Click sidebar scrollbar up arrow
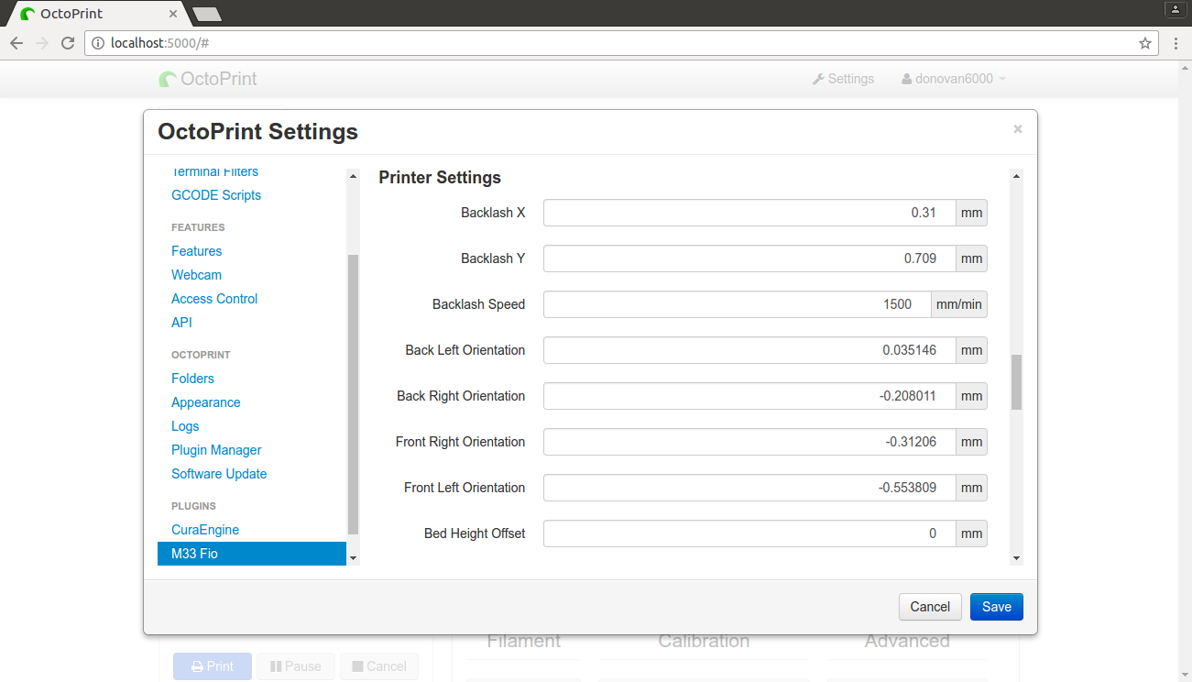Image resolution: width=1192 pixels, height=682 pixels. coord(353,175)
